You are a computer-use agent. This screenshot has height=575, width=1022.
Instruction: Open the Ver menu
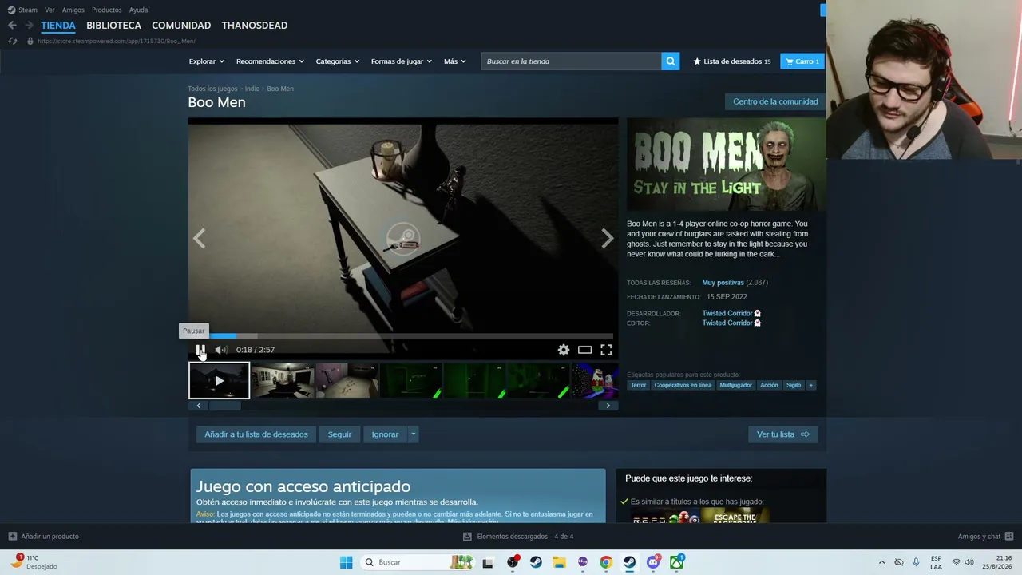click(50, 10)
